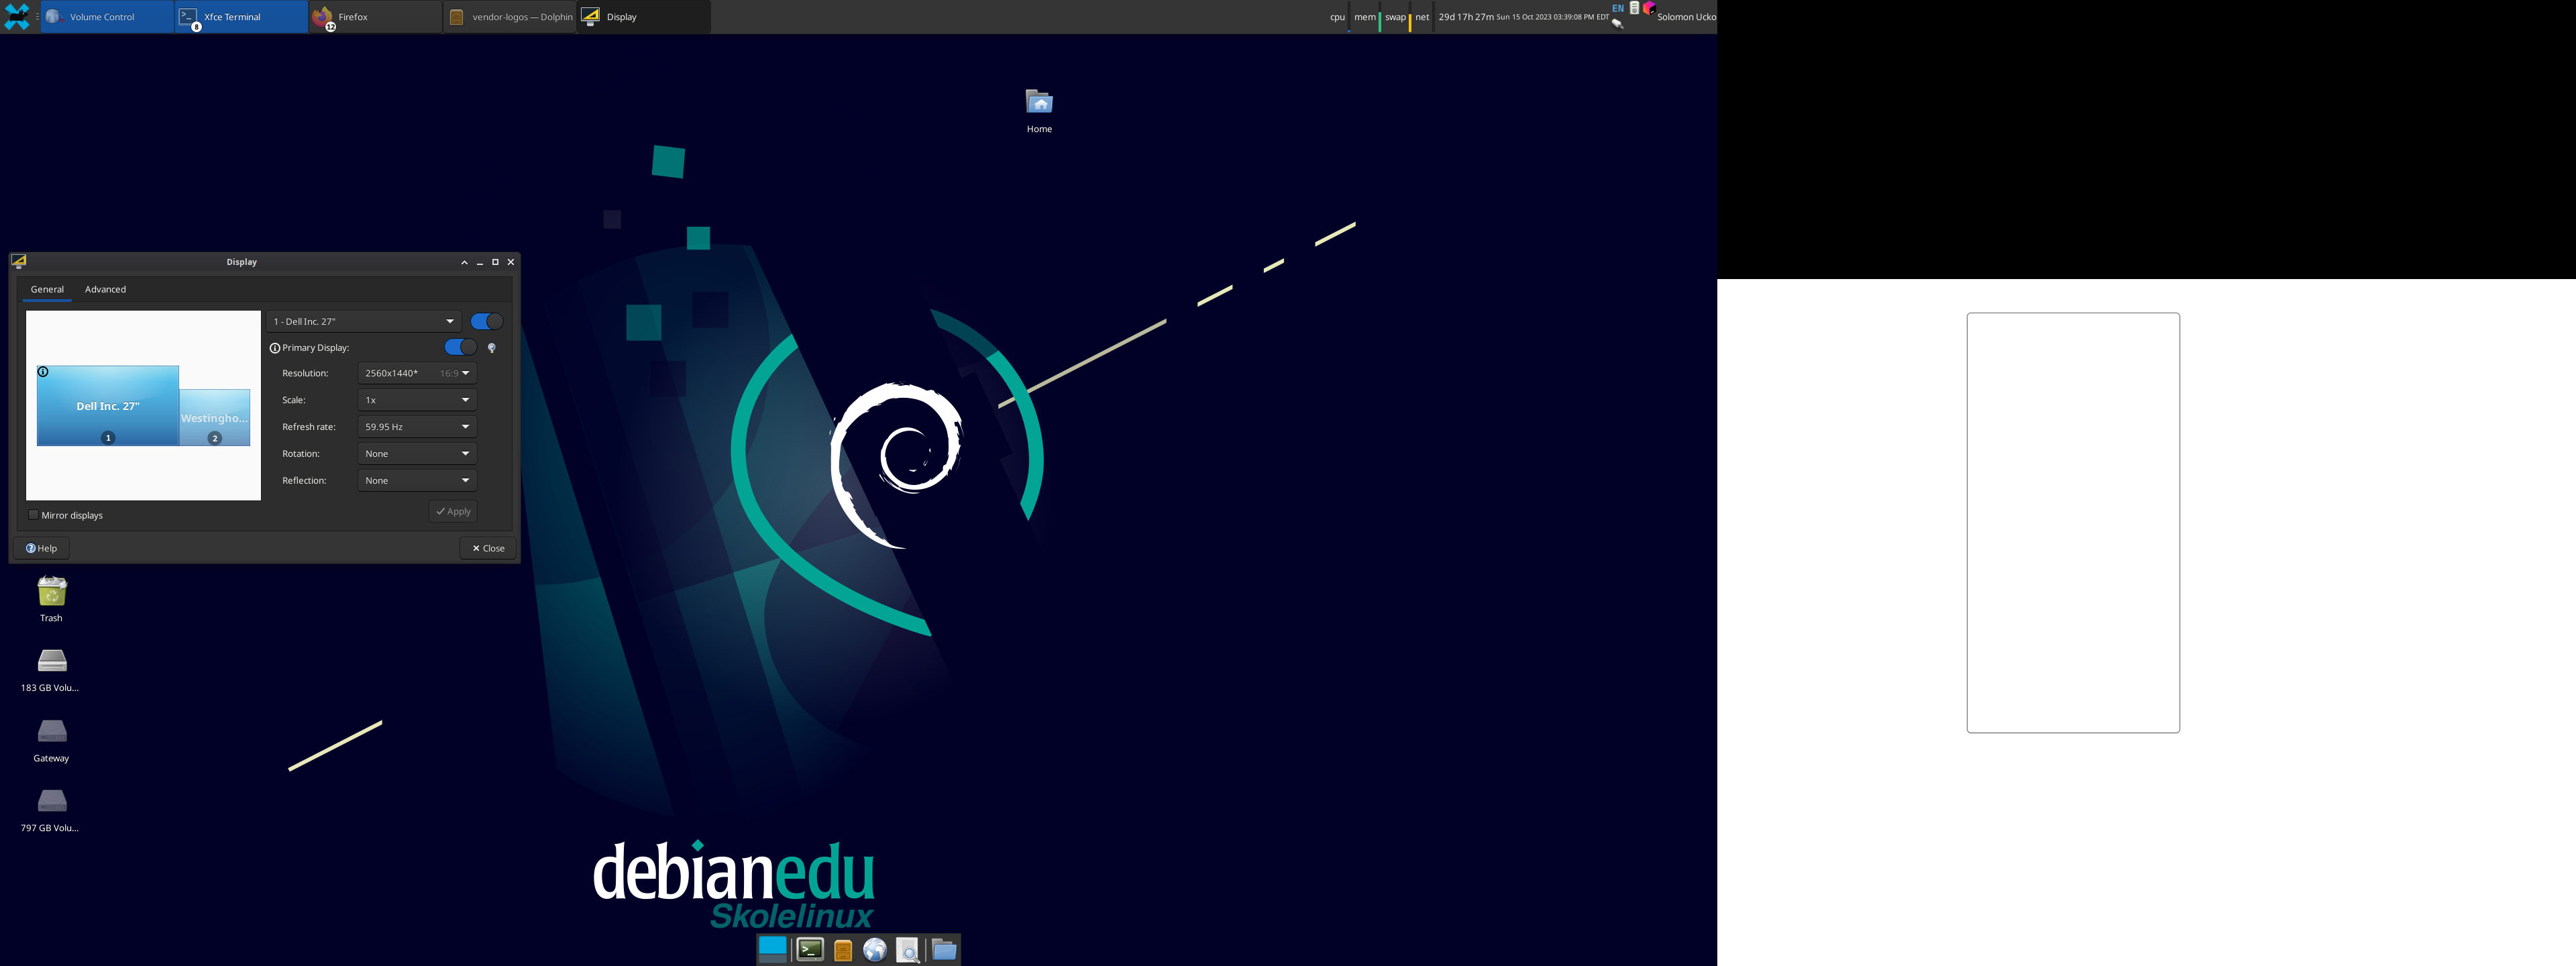This screenshot has height=966, width=2576.
Task: Click the lightbulb identify displays icon
Action: click(491, 348)
